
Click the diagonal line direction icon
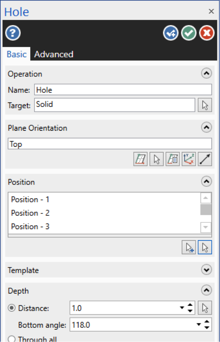(205, 159)
